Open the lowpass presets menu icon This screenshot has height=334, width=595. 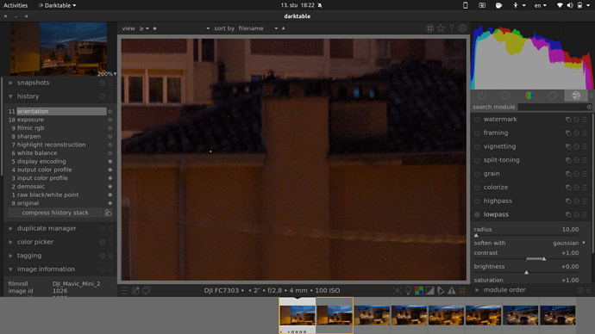585,214
